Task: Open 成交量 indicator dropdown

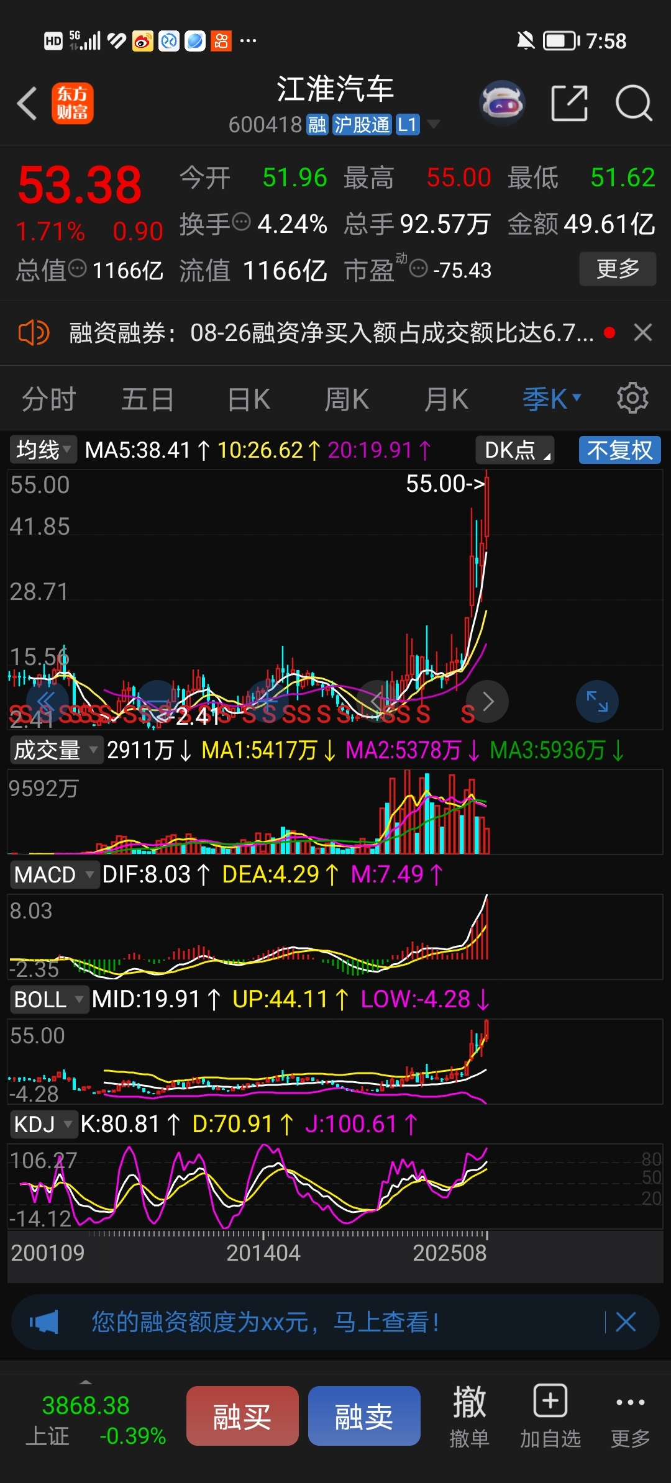Action: 56,750
